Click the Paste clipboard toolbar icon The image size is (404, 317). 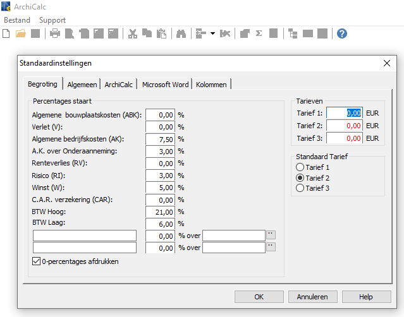(x=162, y=33)
